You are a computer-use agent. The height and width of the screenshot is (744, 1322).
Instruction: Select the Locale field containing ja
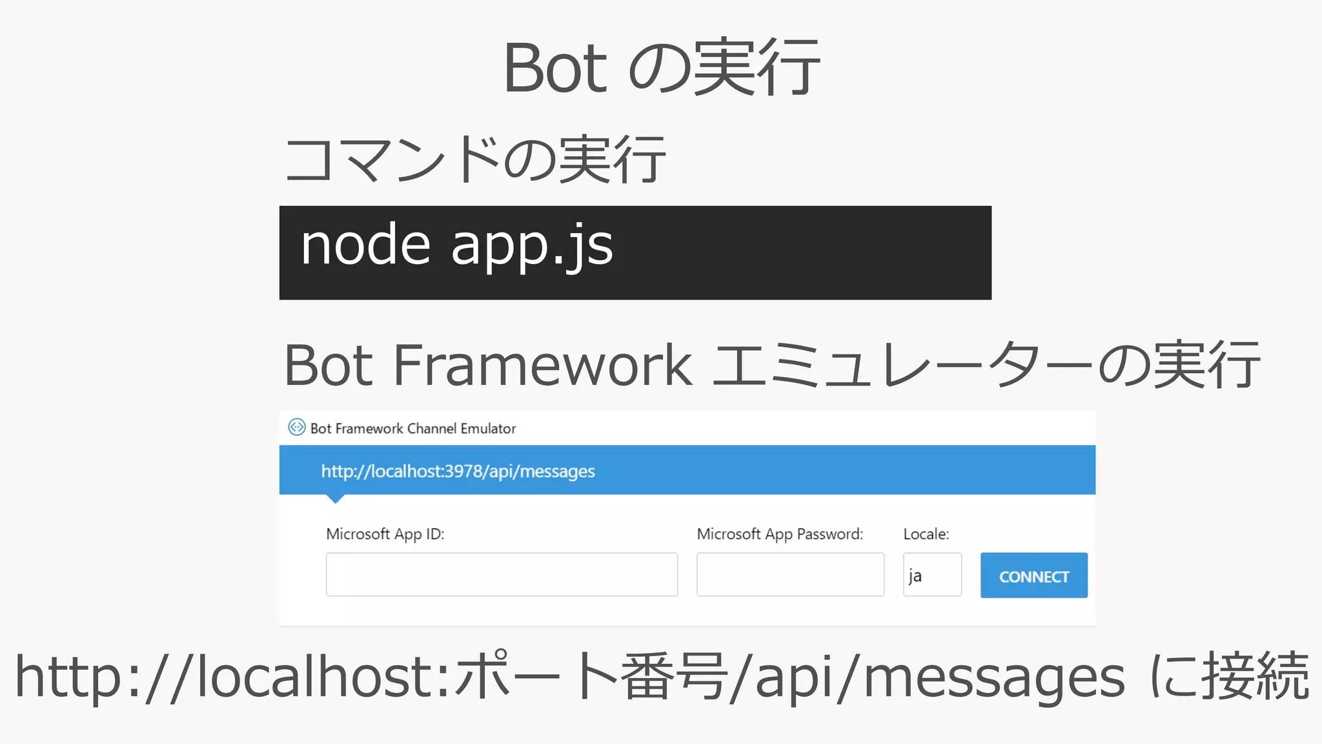932,574
